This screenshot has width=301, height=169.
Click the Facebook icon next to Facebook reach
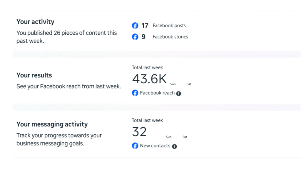coord(135,93)
